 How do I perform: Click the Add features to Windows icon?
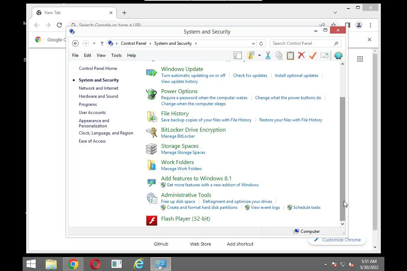(151, 182)
